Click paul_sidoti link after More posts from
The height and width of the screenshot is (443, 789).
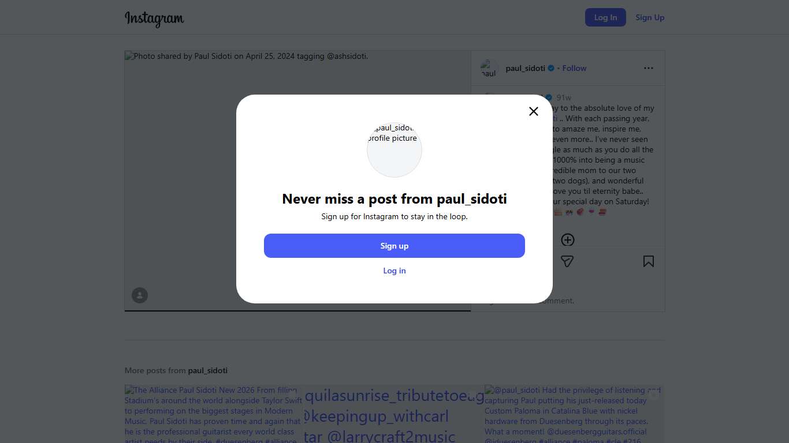207,370
